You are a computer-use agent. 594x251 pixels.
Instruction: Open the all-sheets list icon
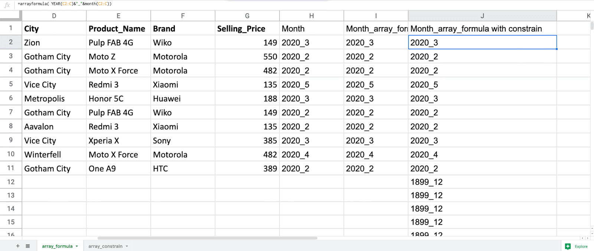tap(27, 246)
